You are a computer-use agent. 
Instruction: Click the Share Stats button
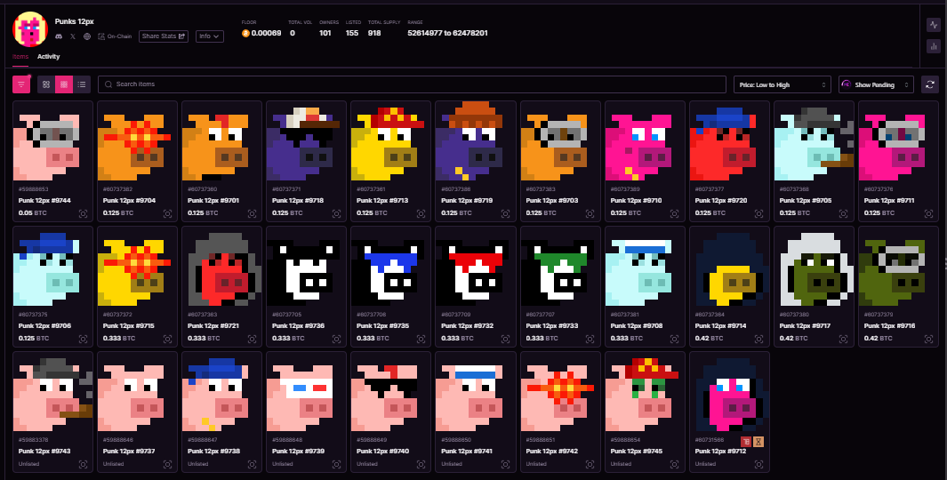(164, 36)
